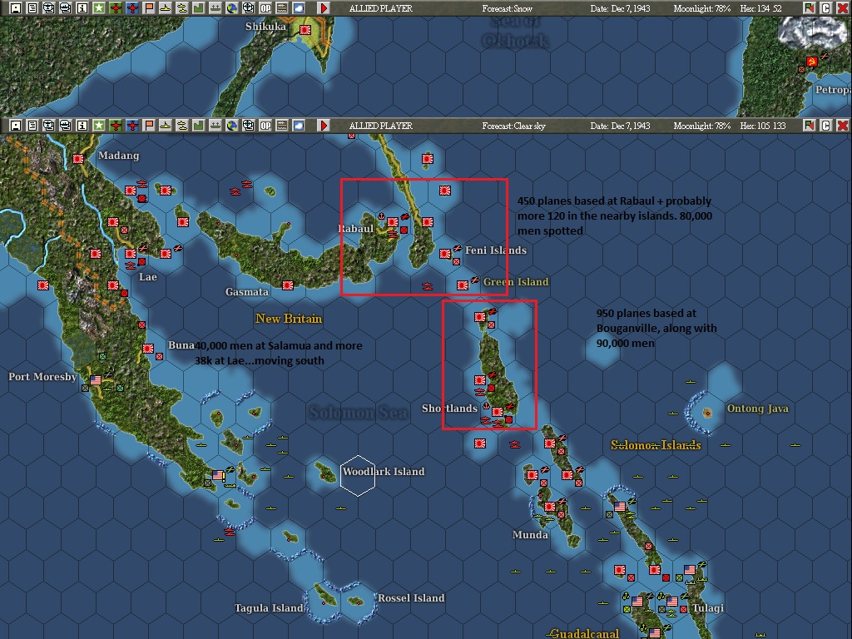
Task: Click red end-turn arrow in Clear sky toolbar
Action: coord(324,126)
